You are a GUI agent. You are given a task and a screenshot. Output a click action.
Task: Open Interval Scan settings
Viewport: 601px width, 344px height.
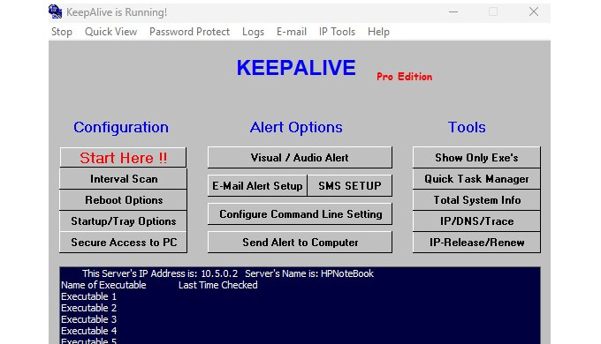click(124, 179)
